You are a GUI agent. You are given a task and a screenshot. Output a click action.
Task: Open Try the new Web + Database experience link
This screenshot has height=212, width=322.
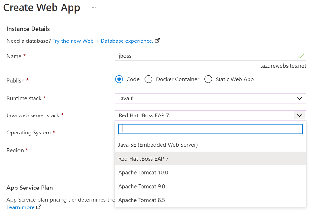(102, 41)
